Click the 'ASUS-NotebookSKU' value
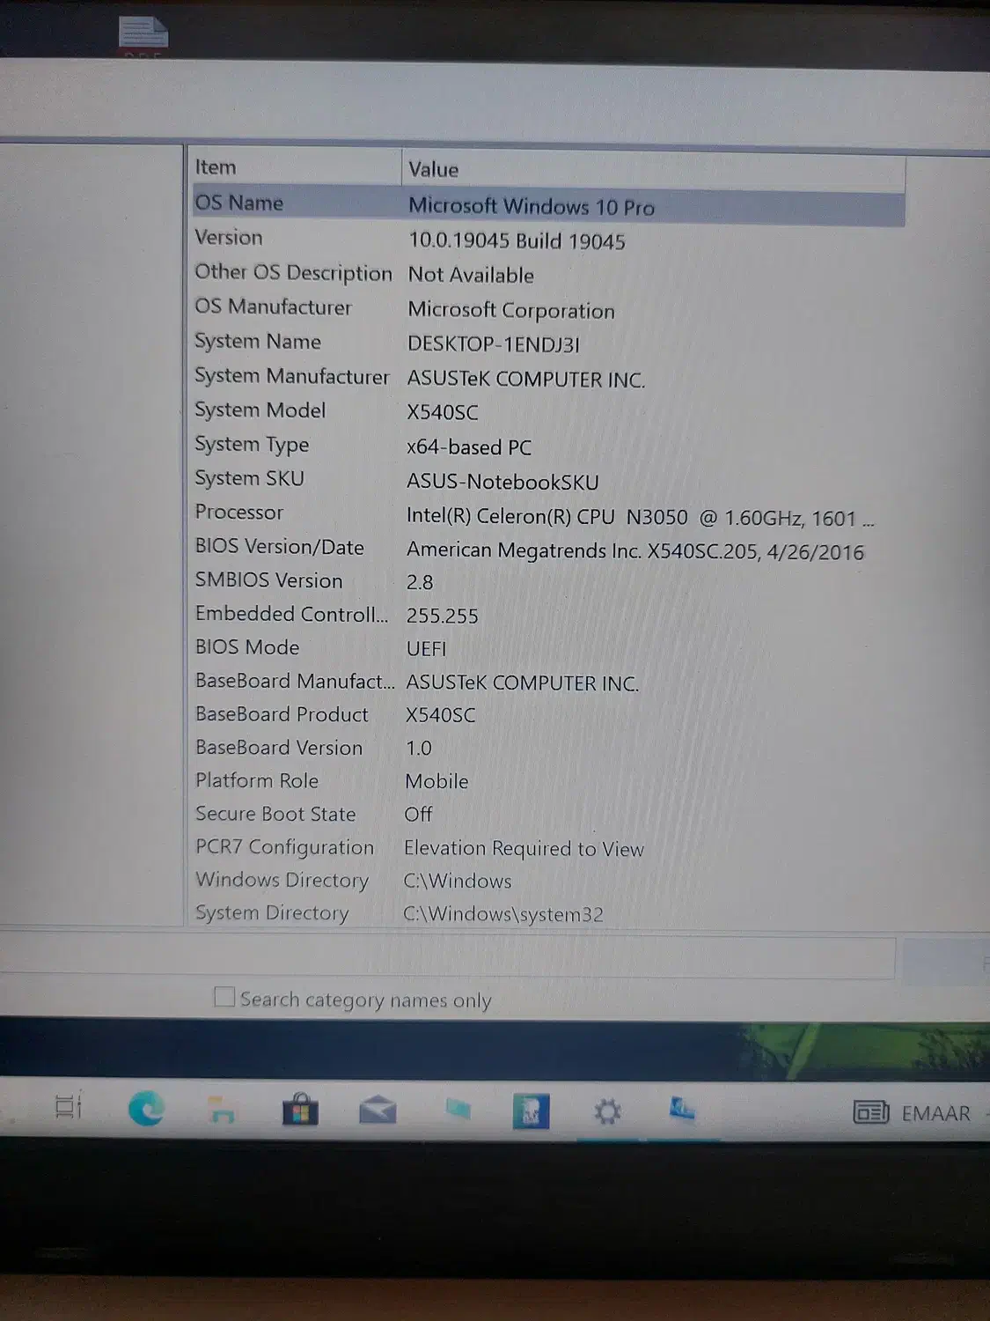990x1321 pixels. [502, 483]
